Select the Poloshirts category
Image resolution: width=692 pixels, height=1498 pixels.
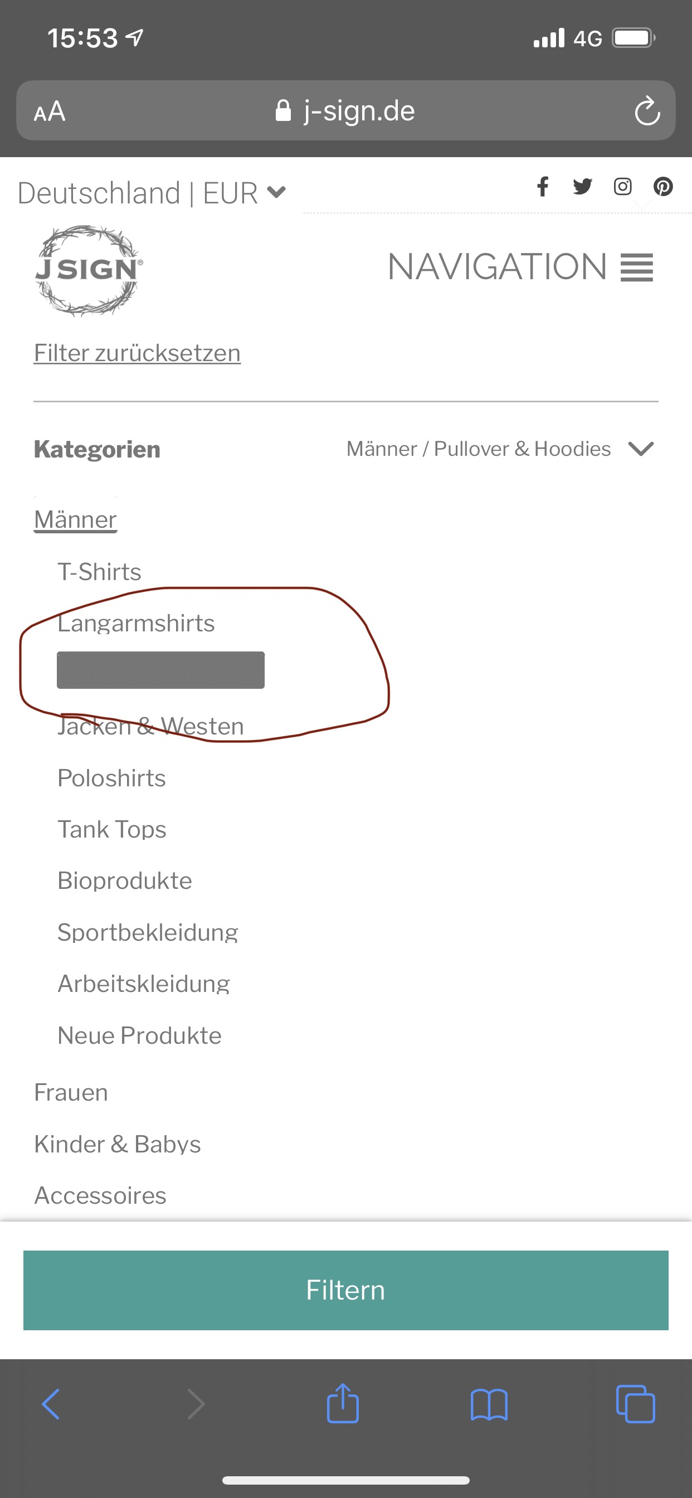(x=111, y=778)
